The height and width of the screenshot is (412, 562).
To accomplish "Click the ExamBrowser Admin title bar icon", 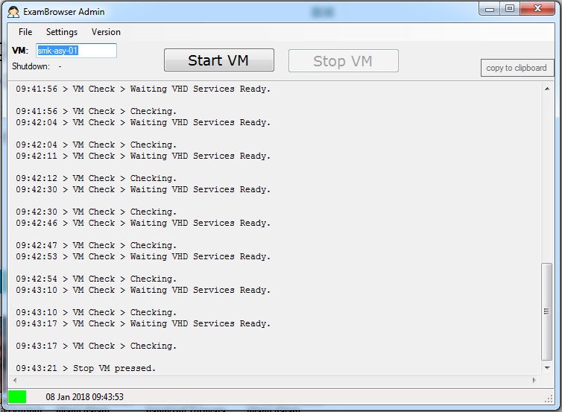I will pos(13,12).
